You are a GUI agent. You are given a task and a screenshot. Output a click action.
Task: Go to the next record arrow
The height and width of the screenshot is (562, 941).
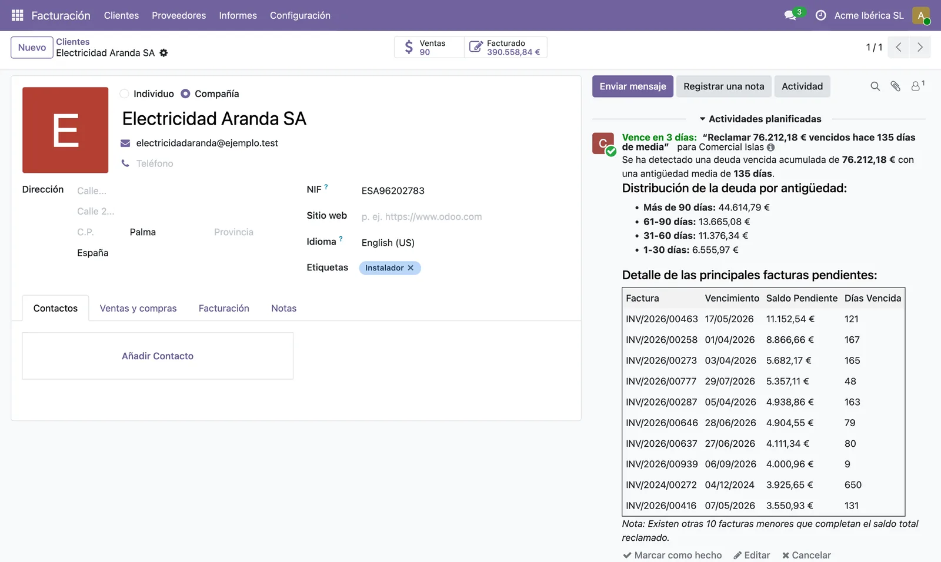(920, 47)
